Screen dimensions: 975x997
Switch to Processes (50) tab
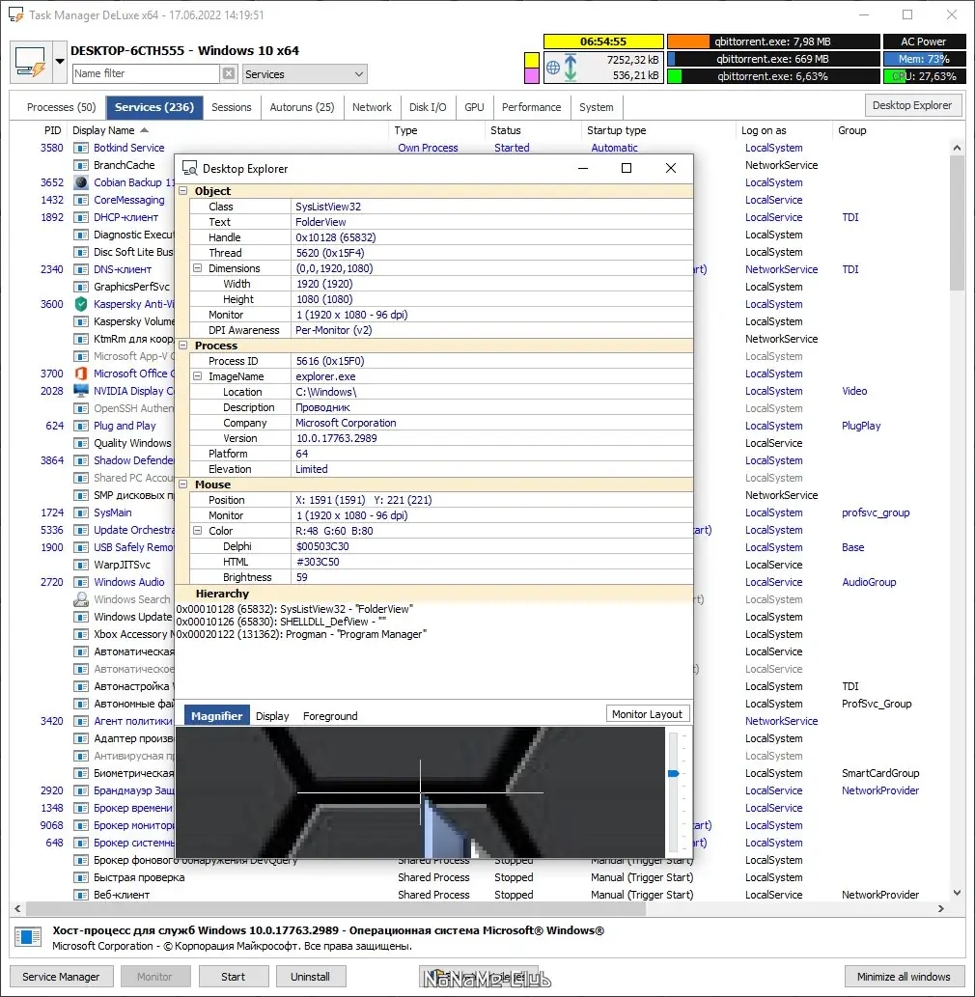click(61, 107)
